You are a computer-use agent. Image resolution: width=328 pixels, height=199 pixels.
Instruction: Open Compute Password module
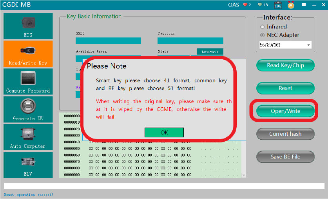coord(28,82)
